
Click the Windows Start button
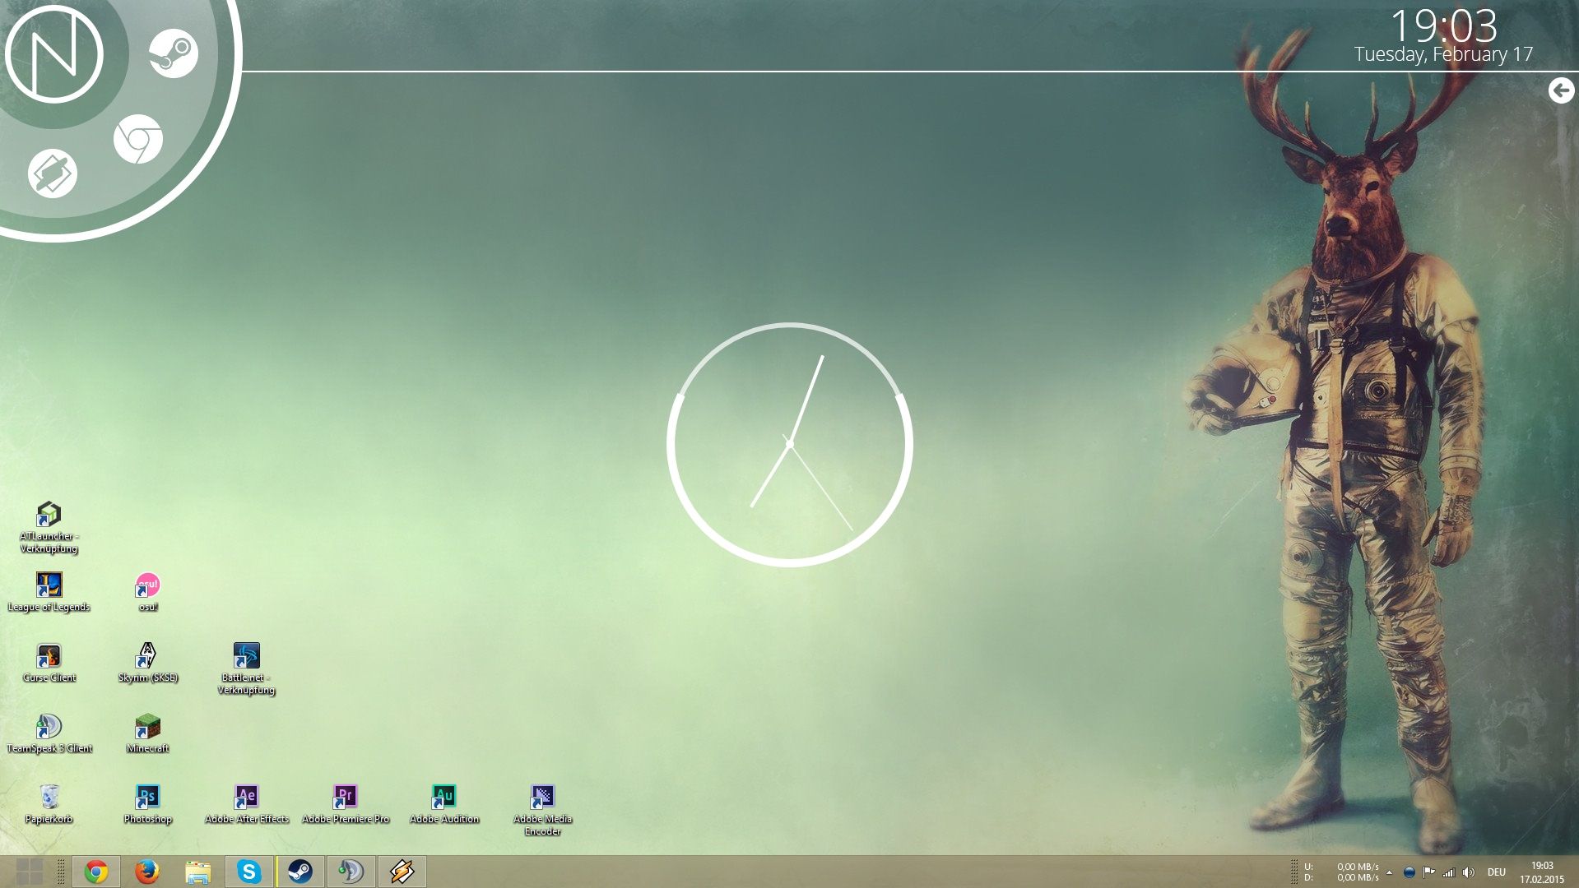[x=30, y=871]
